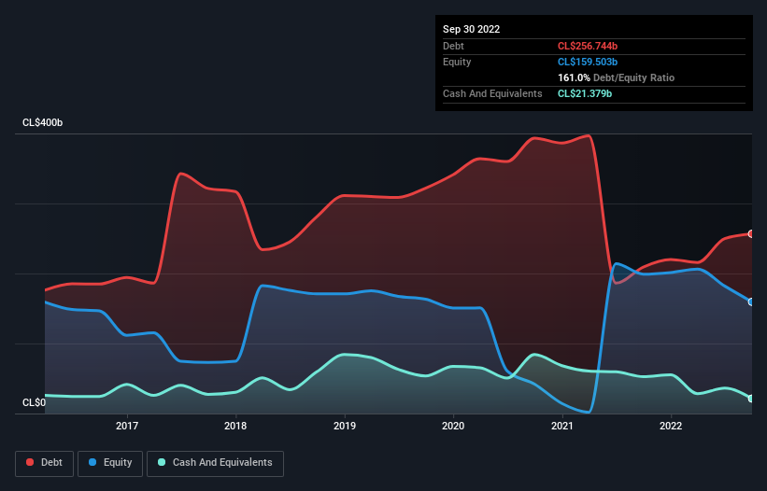
Task: Toggle Cash And Equivalents legend button
Action: point(215,463)
